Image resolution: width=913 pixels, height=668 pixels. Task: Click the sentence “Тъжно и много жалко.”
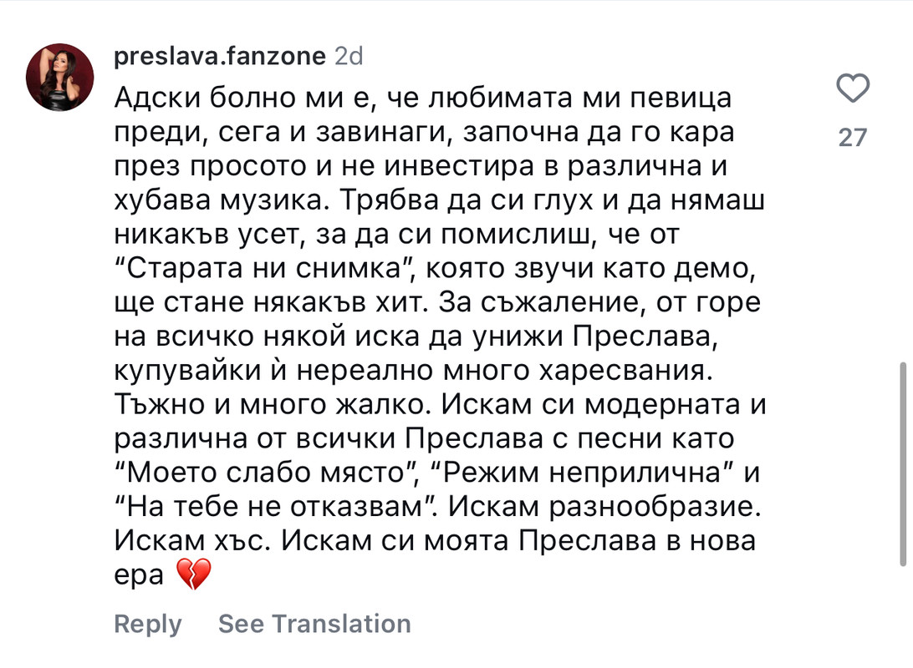point(273,405)
